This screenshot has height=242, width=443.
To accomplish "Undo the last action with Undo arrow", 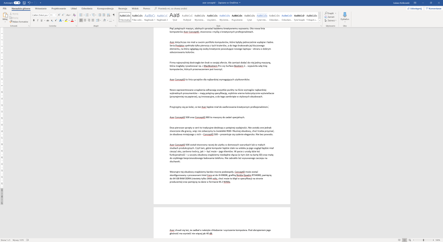I will point(29,3).
